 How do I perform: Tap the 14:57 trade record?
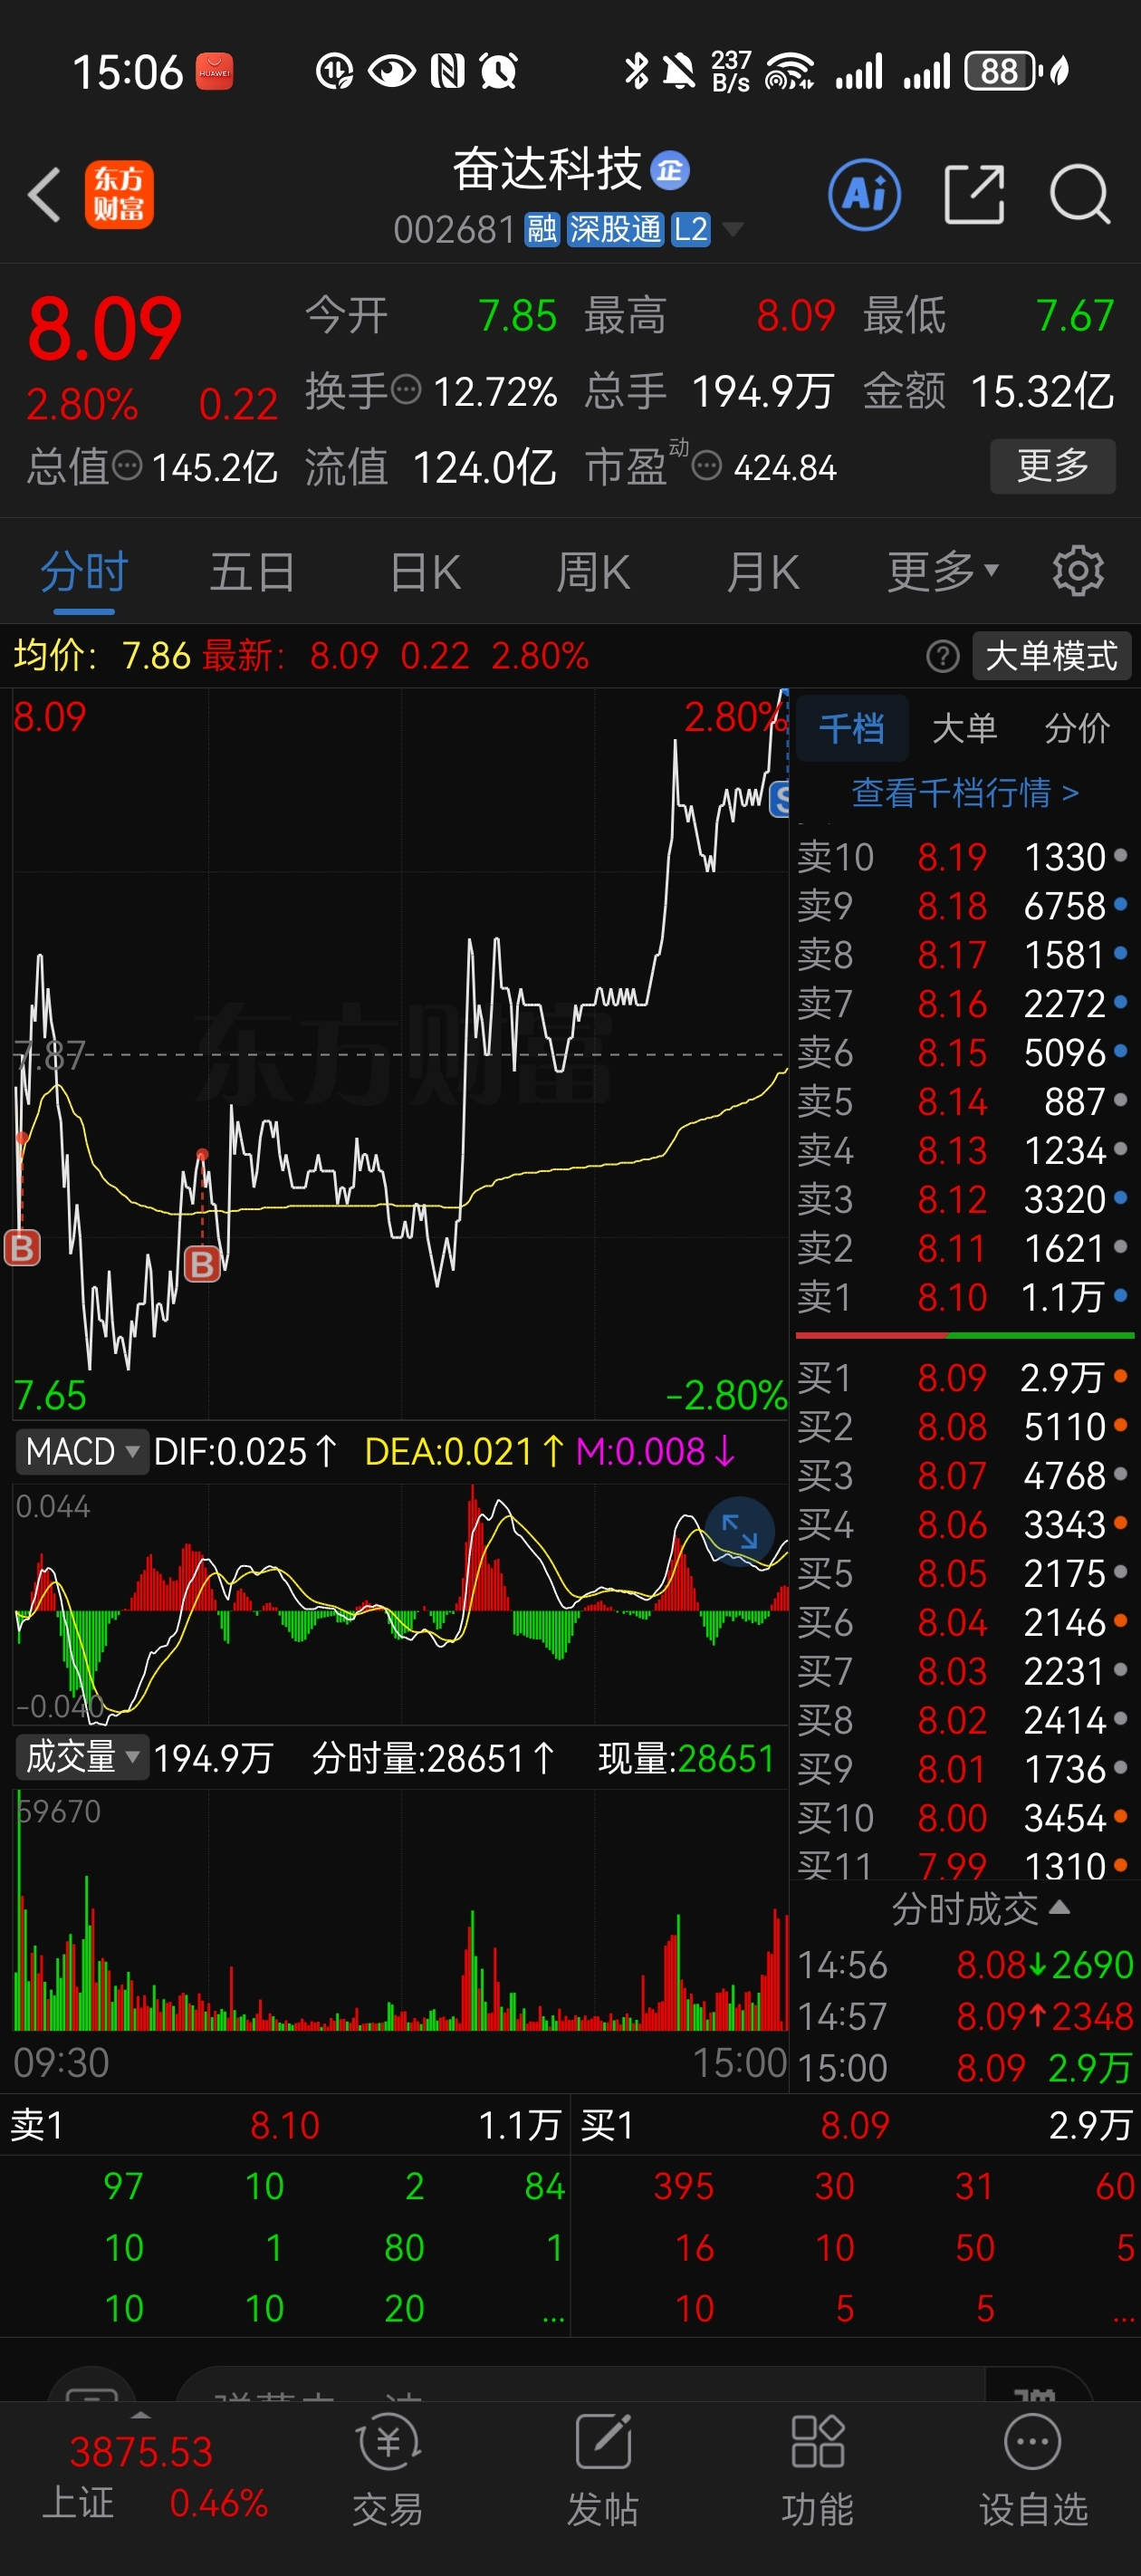coord(965,2016)
